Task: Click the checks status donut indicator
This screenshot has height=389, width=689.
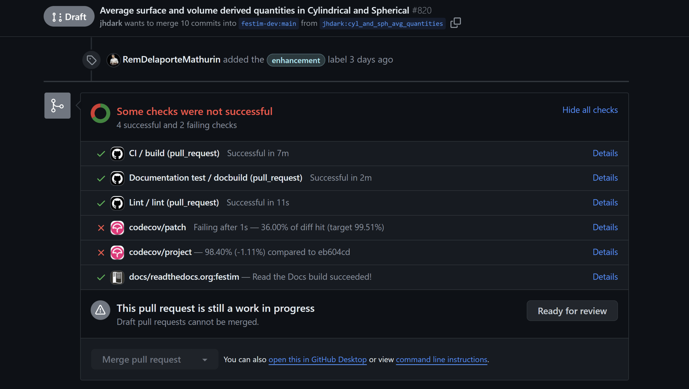Action: click(100, 113)
